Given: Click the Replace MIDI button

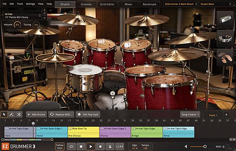Looking at the screenshot, I should point(61,115).
